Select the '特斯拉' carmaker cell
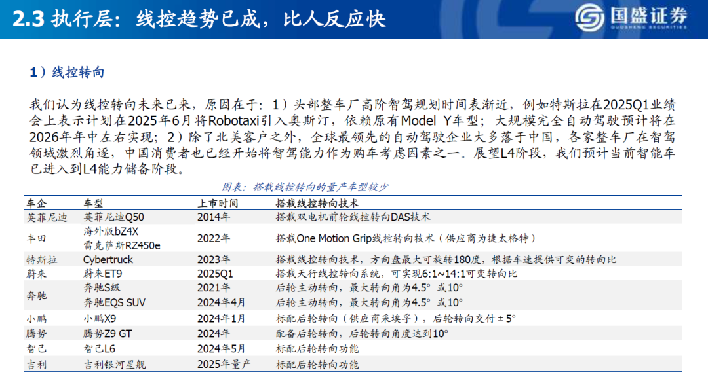708x379 pixels. (41, 260)
